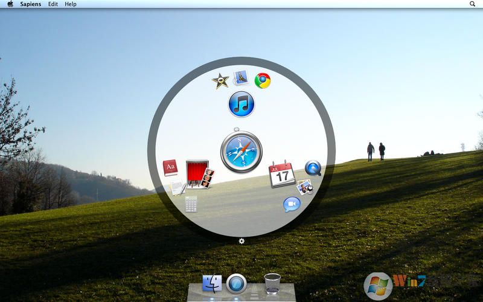Viewport: 483px width, 302px height.
Task: Open Safari in the circular launcher
Action: coord(241,150)
